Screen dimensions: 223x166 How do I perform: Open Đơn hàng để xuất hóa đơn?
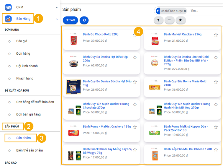click(35, 102)
